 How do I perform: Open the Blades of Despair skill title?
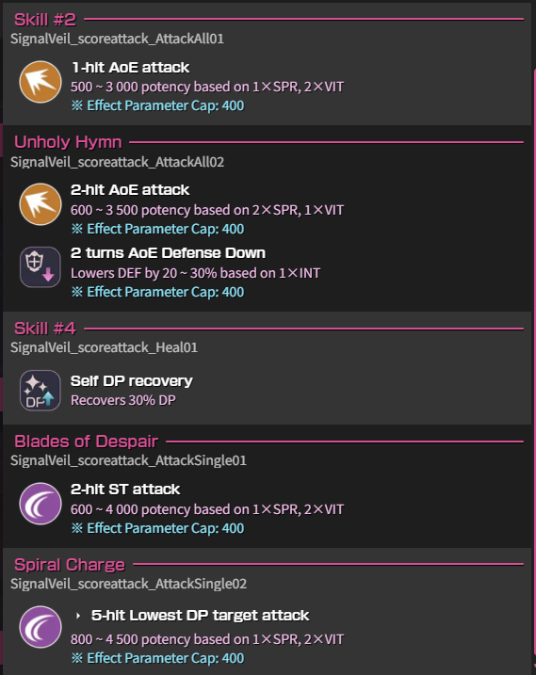pyautogui.click(x=86, y=442)
